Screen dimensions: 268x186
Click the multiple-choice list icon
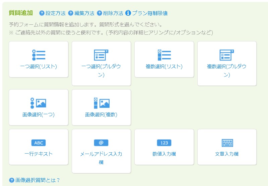pos(164,55)
